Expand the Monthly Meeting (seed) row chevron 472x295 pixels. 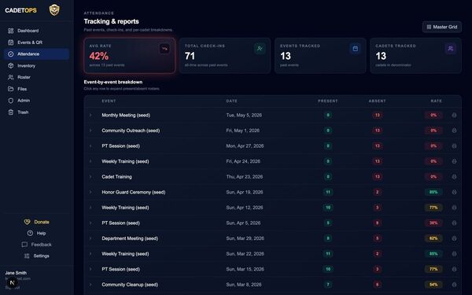click(x=90, y=115)
